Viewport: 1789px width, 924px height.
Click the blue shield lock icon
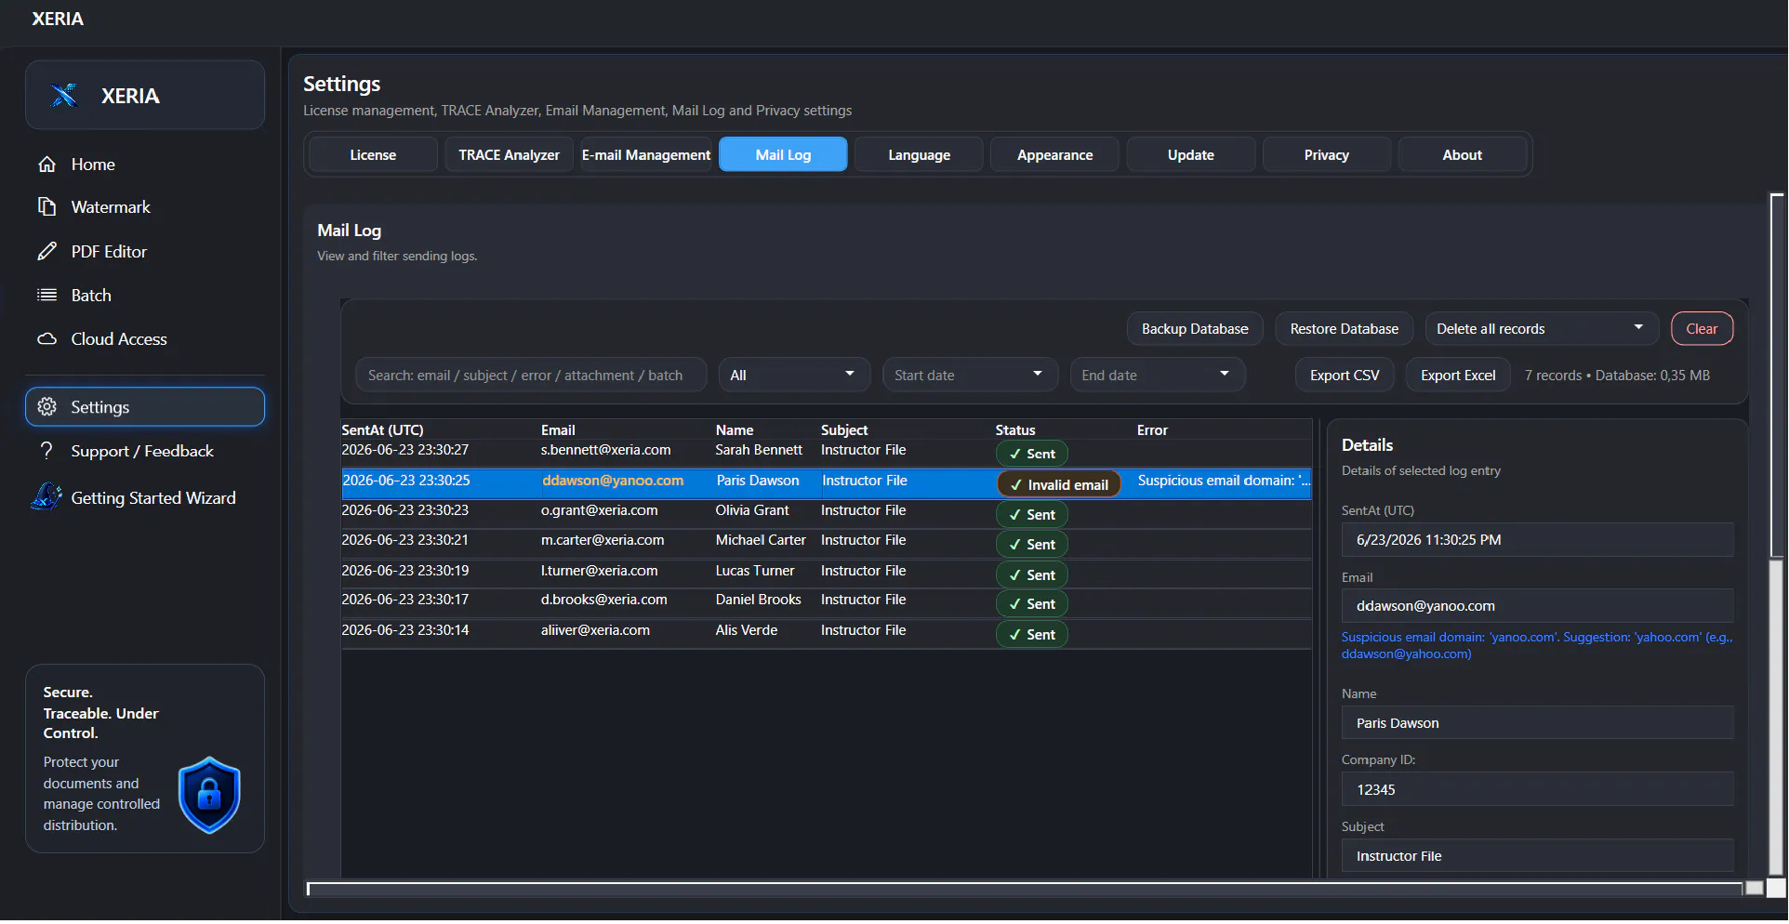pos(209,795)
